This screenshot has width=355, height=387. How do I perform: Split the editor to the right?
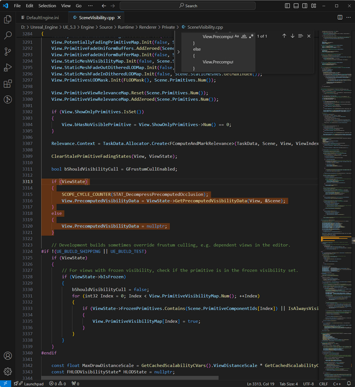[340, 17]
